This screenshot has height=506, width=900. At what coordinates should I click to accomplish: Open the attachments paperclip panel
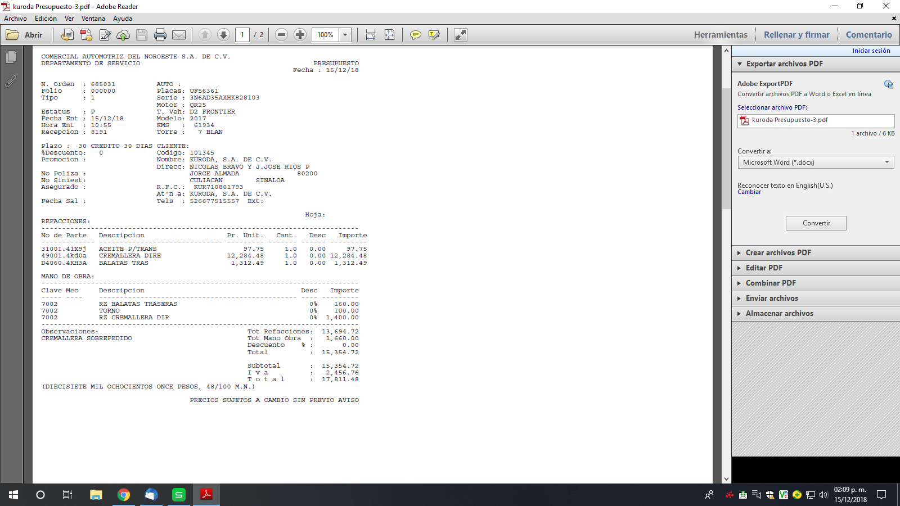(x=11, y=82)
